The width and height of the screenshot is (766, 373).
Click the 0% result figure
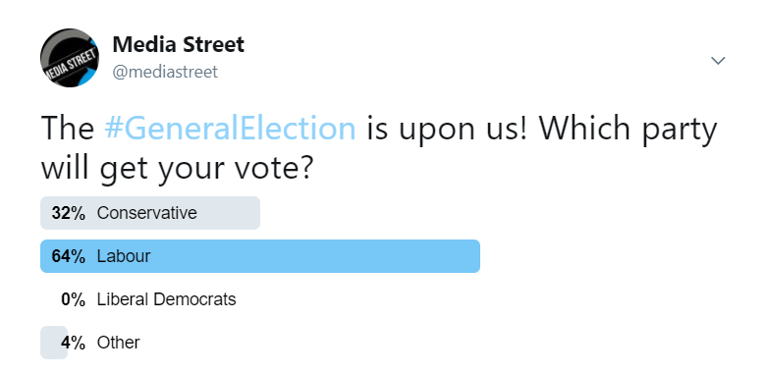point(74,298)
